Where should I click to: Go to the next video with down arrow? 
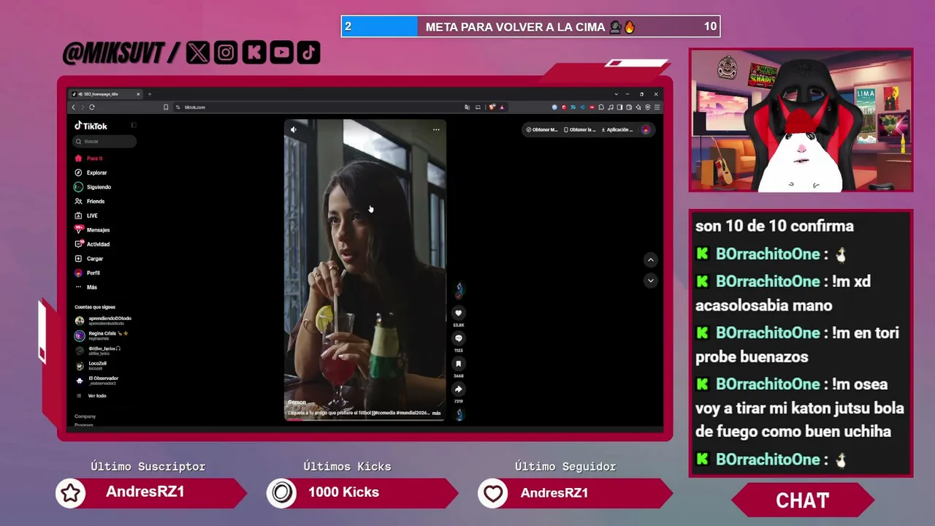[651, 281]
